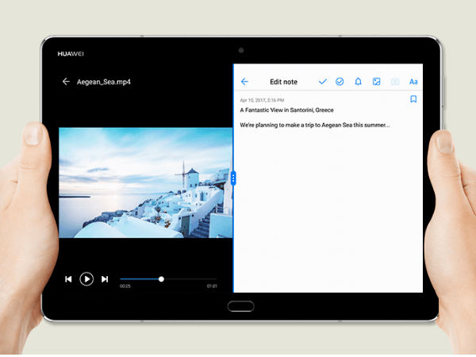Tap the back arrow in Edit note
Viewport: 476px width, 357px height.
point(244,82)
